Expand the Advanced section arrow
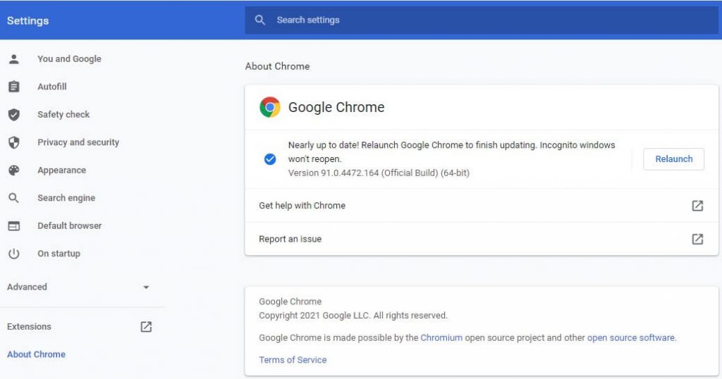Screen dimensions: 722x379 click(146, 287)
